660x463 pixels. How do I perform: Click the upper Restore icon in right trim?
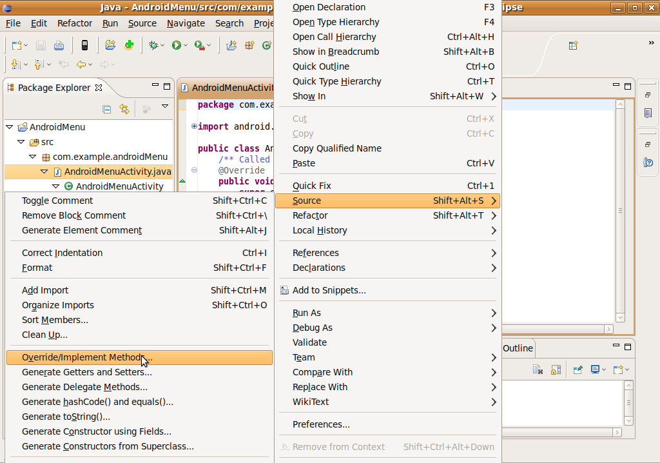[x=648, y=95]
